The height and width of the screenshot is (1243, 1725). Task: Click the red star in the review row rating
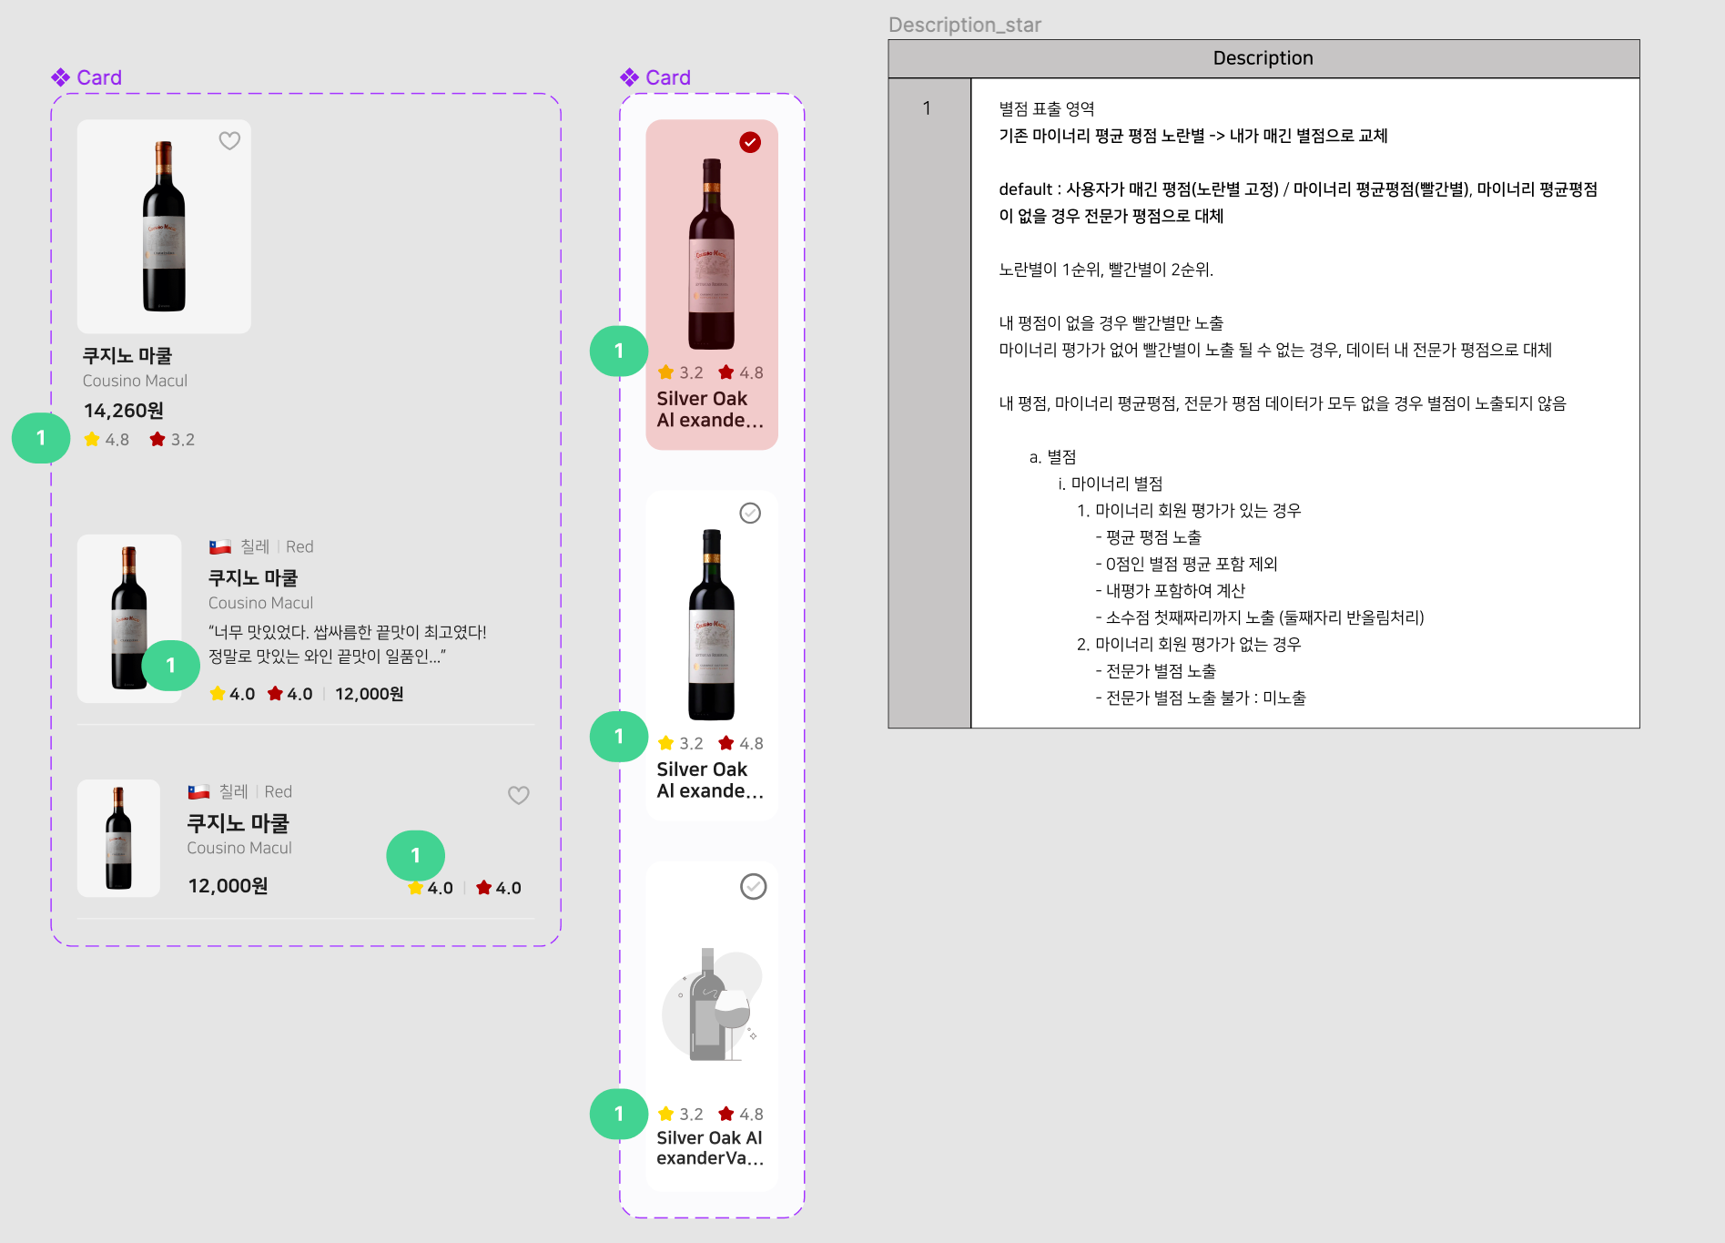click(275, 693)
